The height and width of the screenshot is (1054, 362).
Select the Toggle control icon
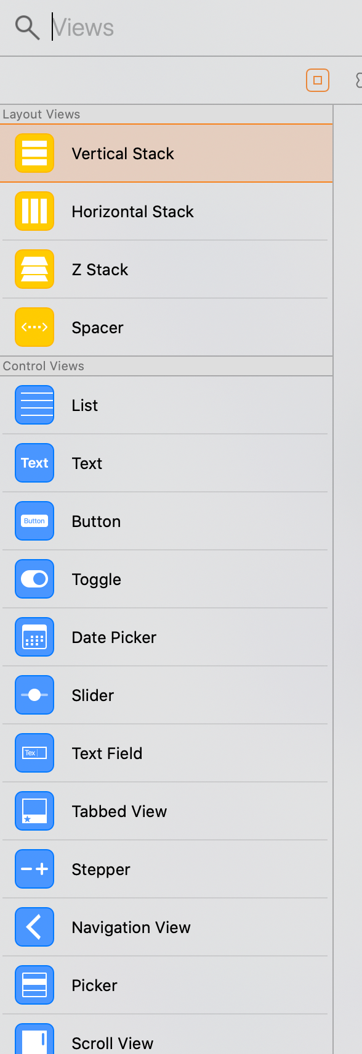34,579
